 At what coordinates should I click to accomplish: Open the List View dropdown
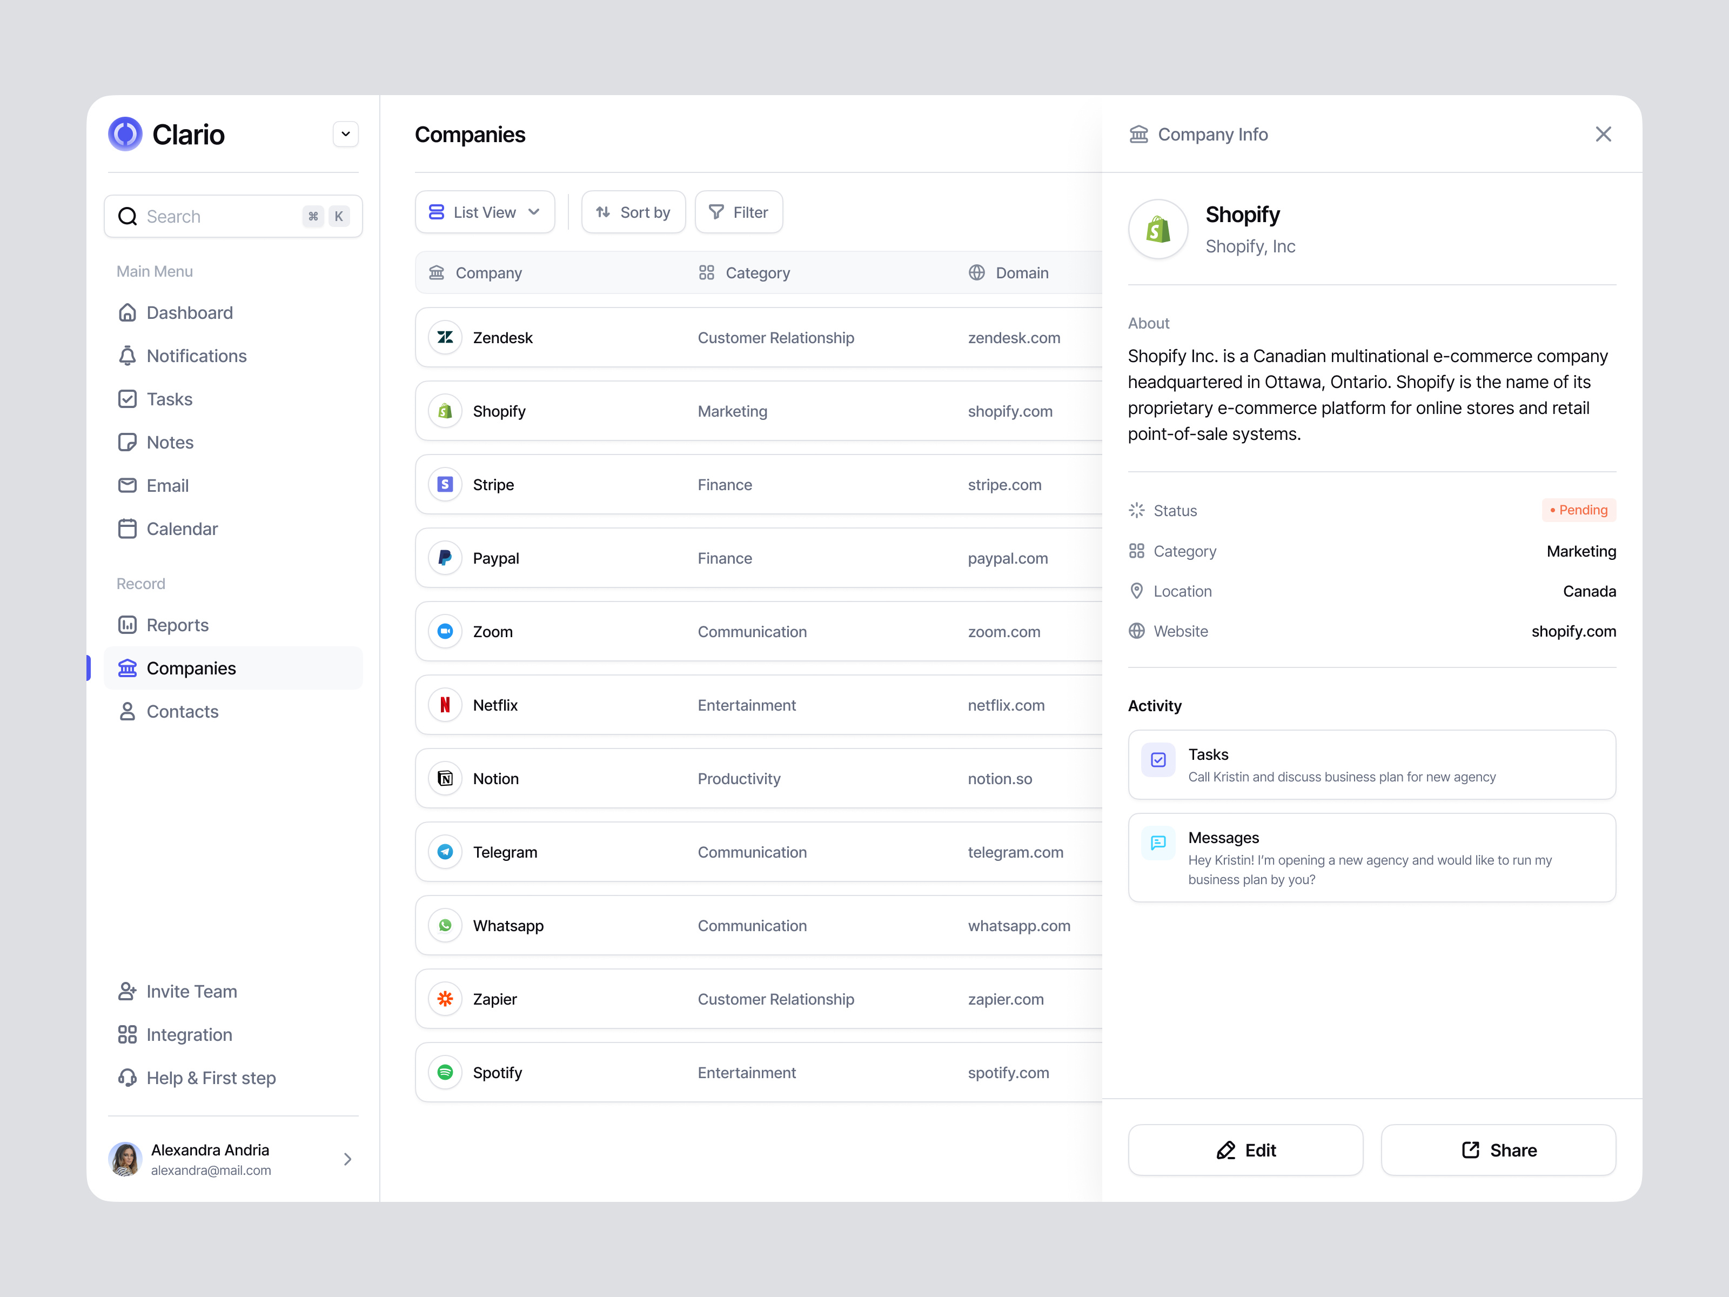click(485, 212)
